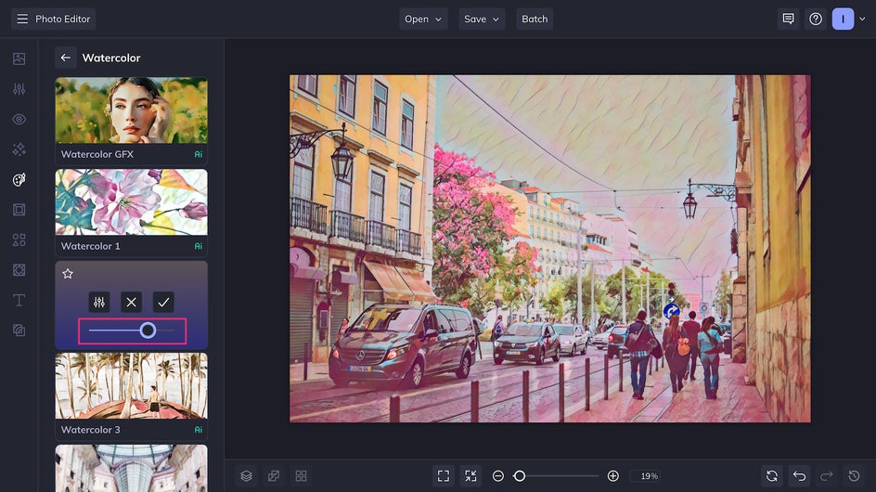Viewport: 876px width, 492px height.
Task: Toggle fit-to-screen view icon
Action: pyautogui.click(x=444, y=475)
